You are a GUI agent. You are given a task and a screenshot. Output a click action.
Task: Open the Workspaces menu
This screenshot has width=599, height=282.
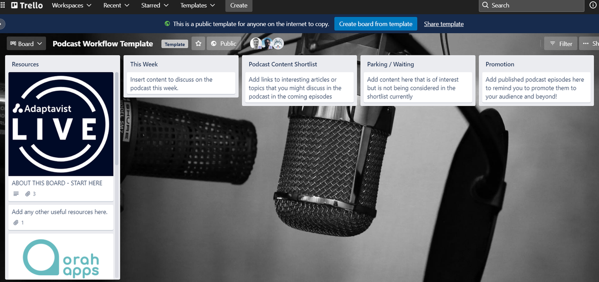[71, 5]
